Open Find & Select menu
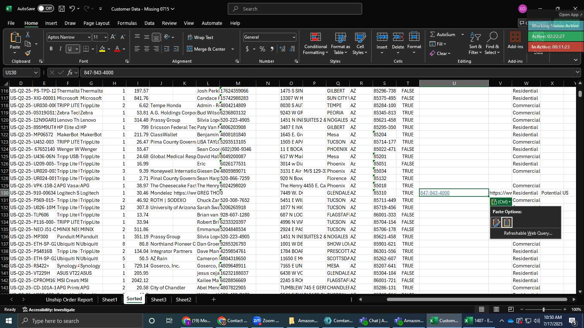 [492, 44]
